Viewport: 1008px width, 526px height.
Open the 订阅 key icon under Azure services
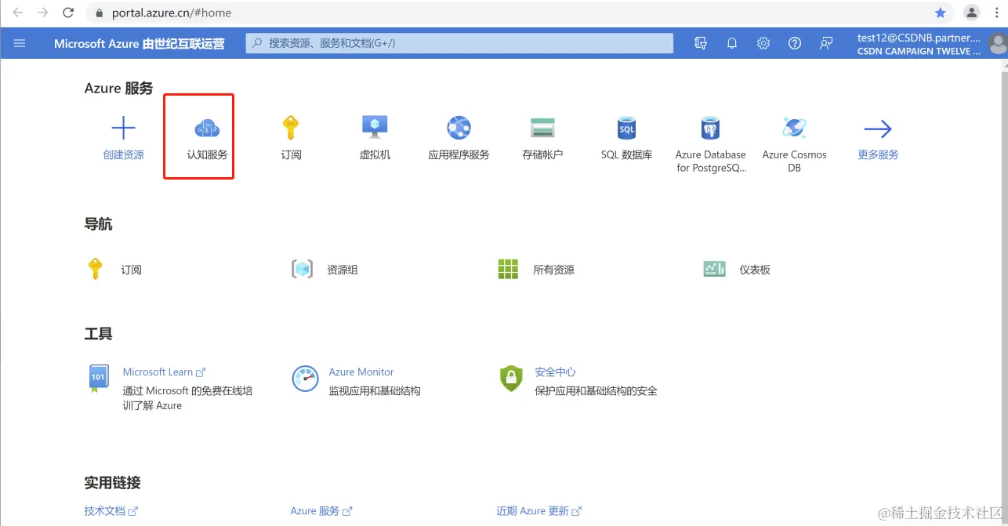(x=291, y=128)
